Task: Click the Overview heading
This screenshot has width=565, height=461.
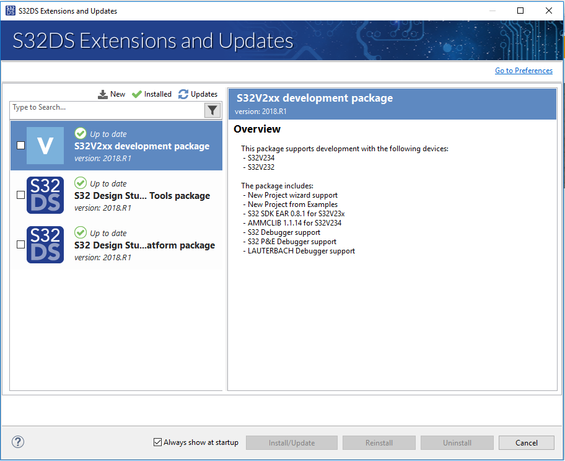Action: tap(257, 129)
